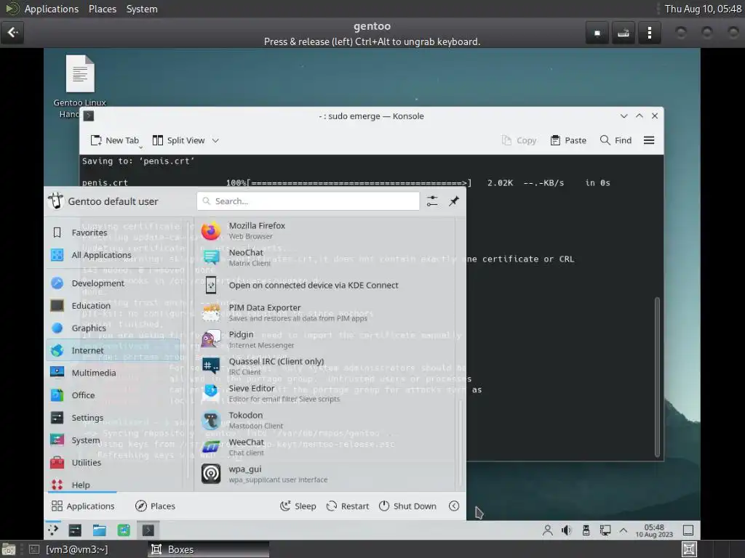Click Show Desktop button in KDE panel
745x558 pixels.
tap(688, 530)
